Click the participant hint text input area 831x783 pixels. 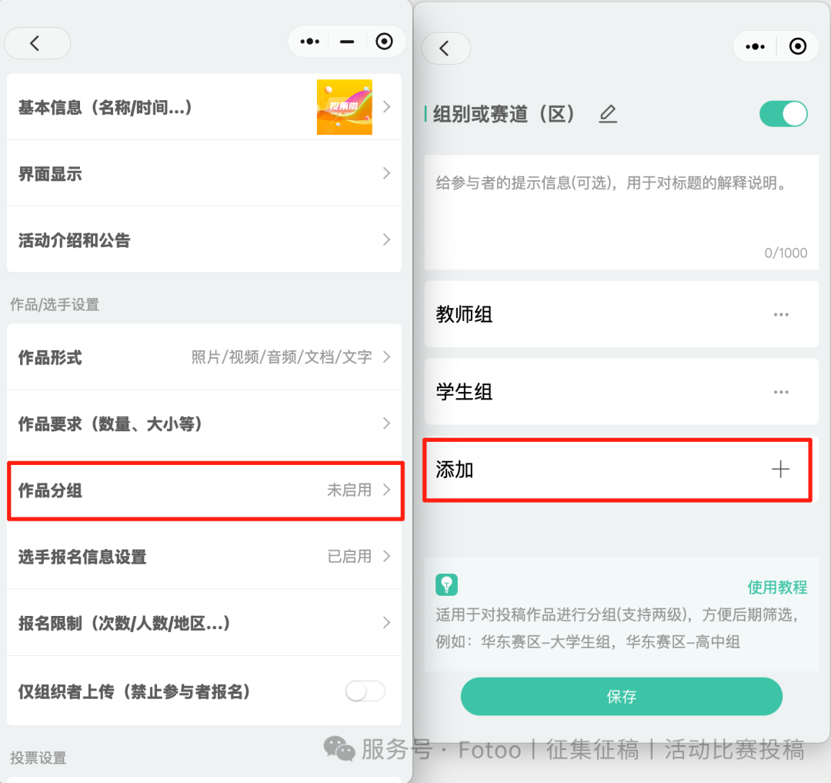(x=621, y=212)
